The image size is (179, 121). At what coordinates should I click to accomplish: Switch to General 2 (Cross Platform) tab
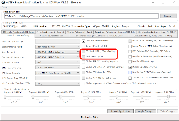point(52,36)
